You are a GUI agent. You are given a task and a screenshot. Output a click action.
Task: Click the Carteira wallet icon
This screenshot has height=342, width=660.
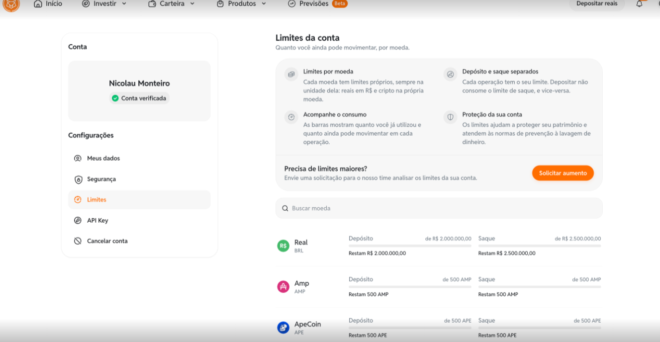(152, 3)
